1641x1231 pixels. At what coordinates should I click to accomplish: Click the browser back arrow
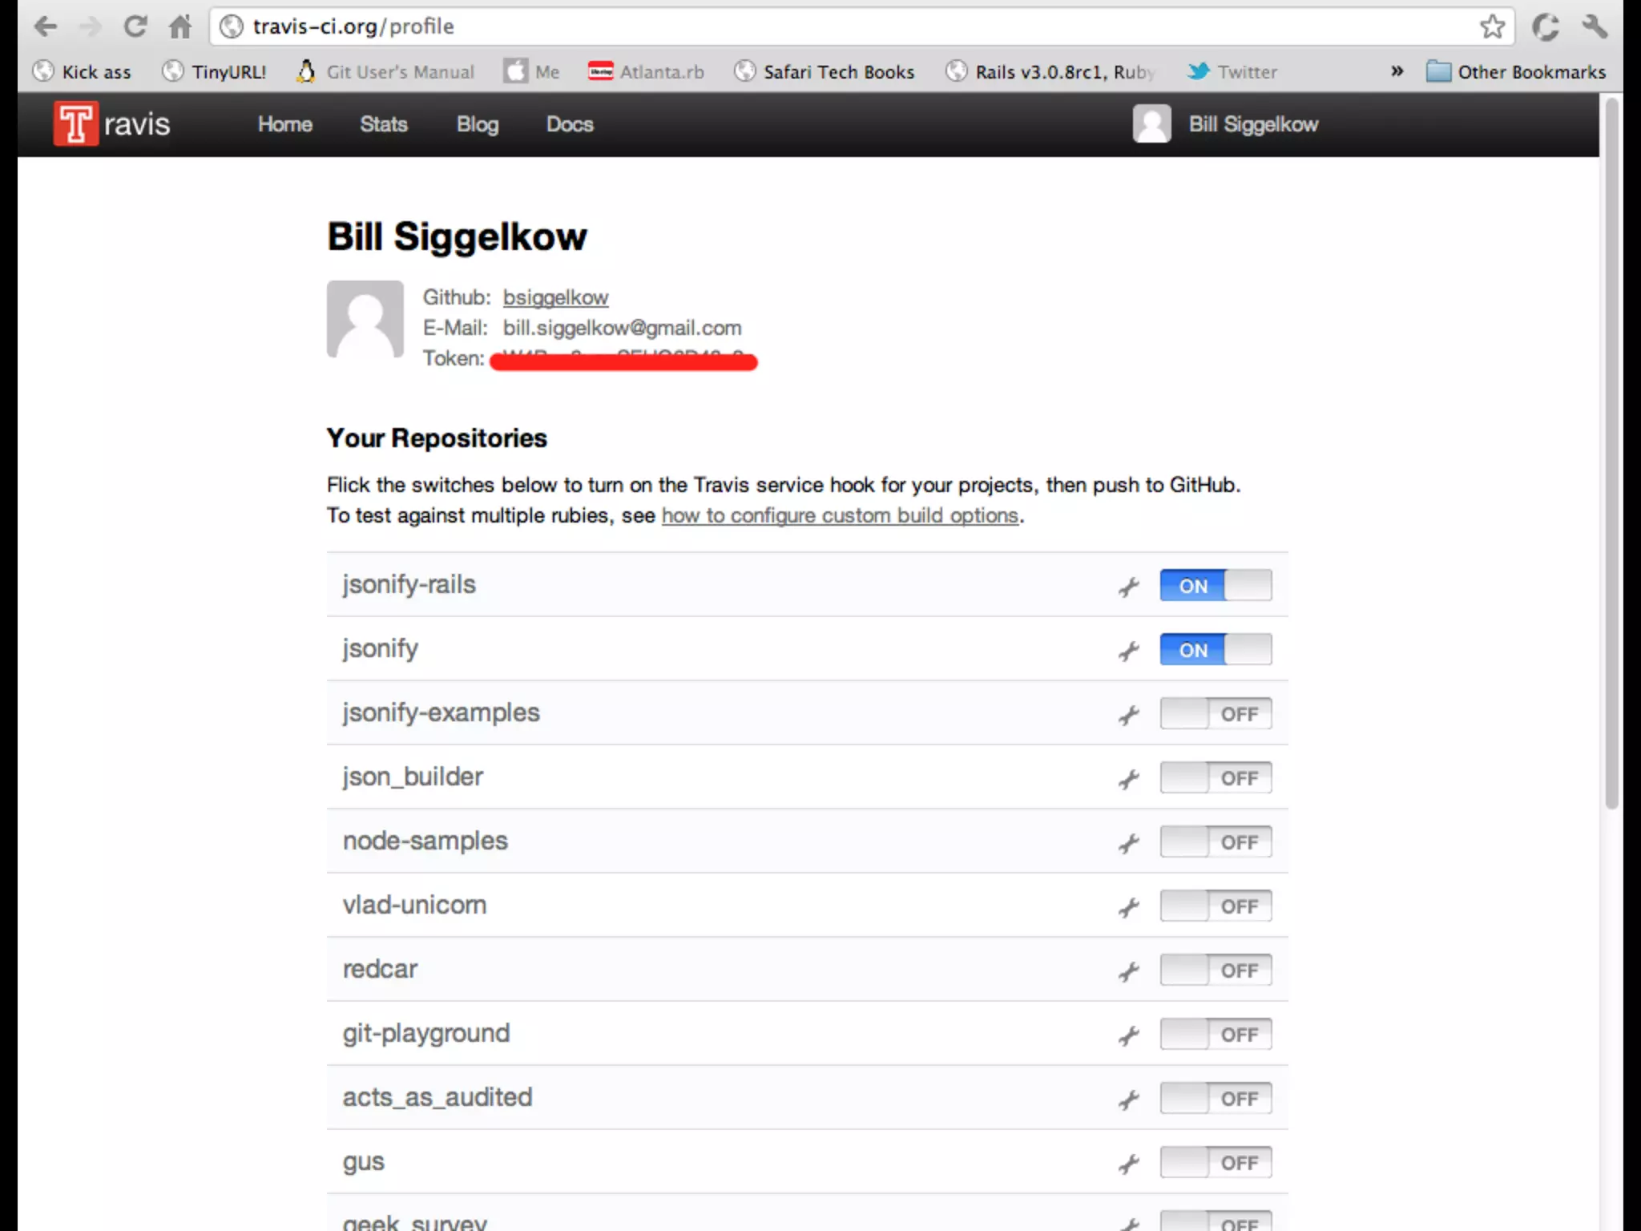[x=46, y=27]
